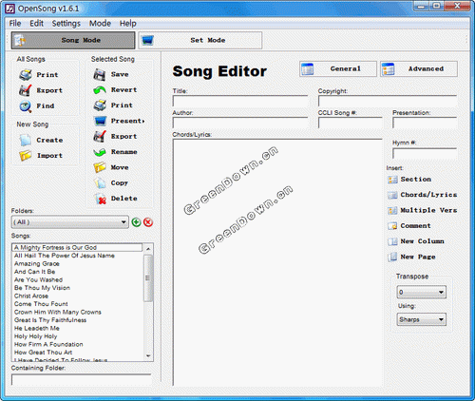The width and height of the screenshot is (475, 401).
Task: Click the Revert green arrow icon
Action: coord(100,90)
